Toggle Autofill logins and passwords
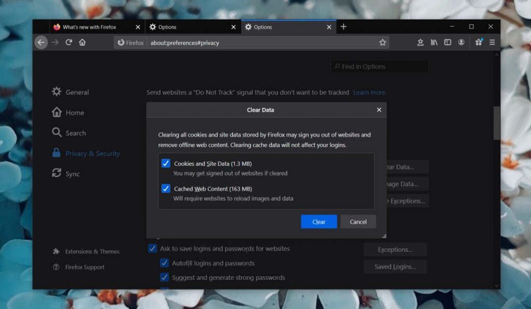This screenshot has width=531, height=309. pyautogui.click(x=164, y=263)
